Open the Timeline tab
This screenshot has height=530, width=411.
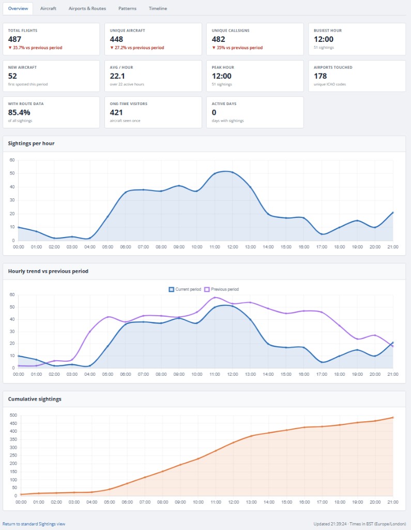pos(158,8)
